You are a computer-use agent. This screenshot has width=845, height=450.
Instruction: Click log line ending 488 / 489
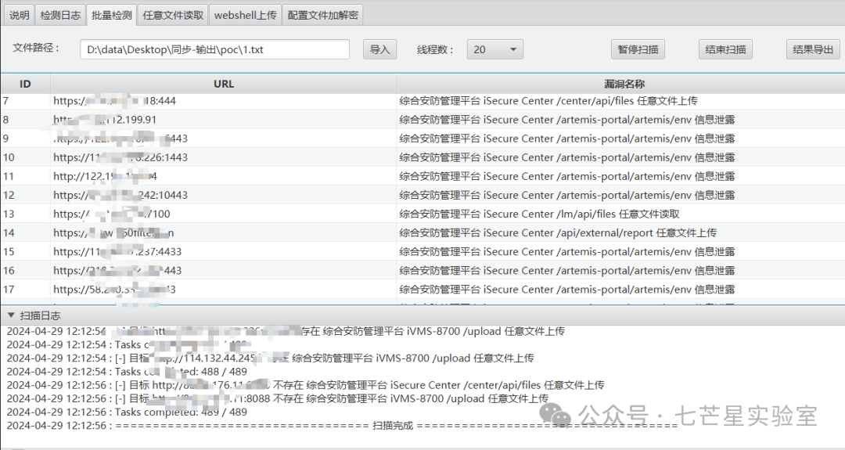pyautogui.click(x=127, y=372)
